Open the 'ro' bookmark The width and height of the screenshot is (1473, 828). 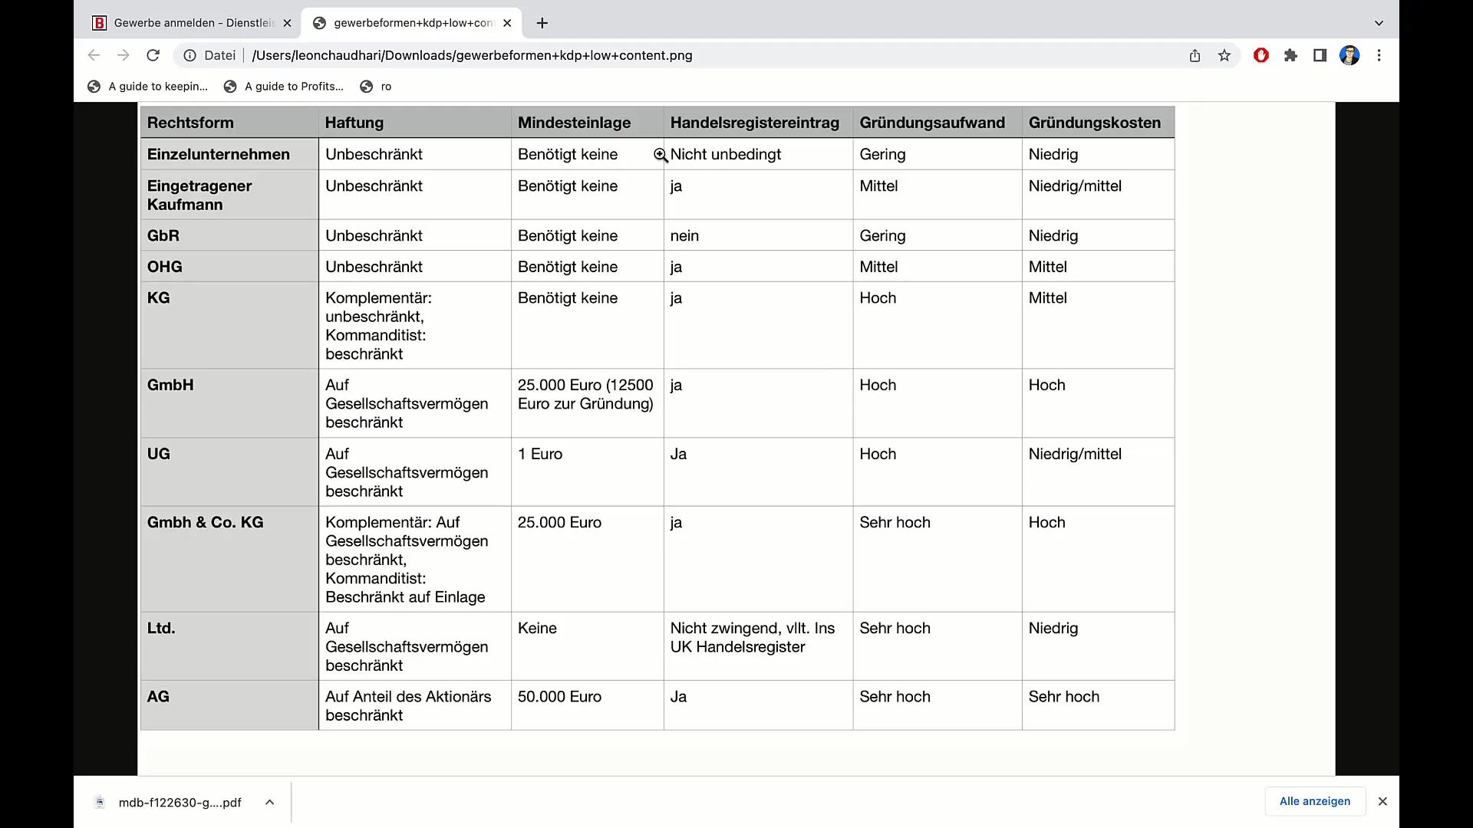(376, 87)
